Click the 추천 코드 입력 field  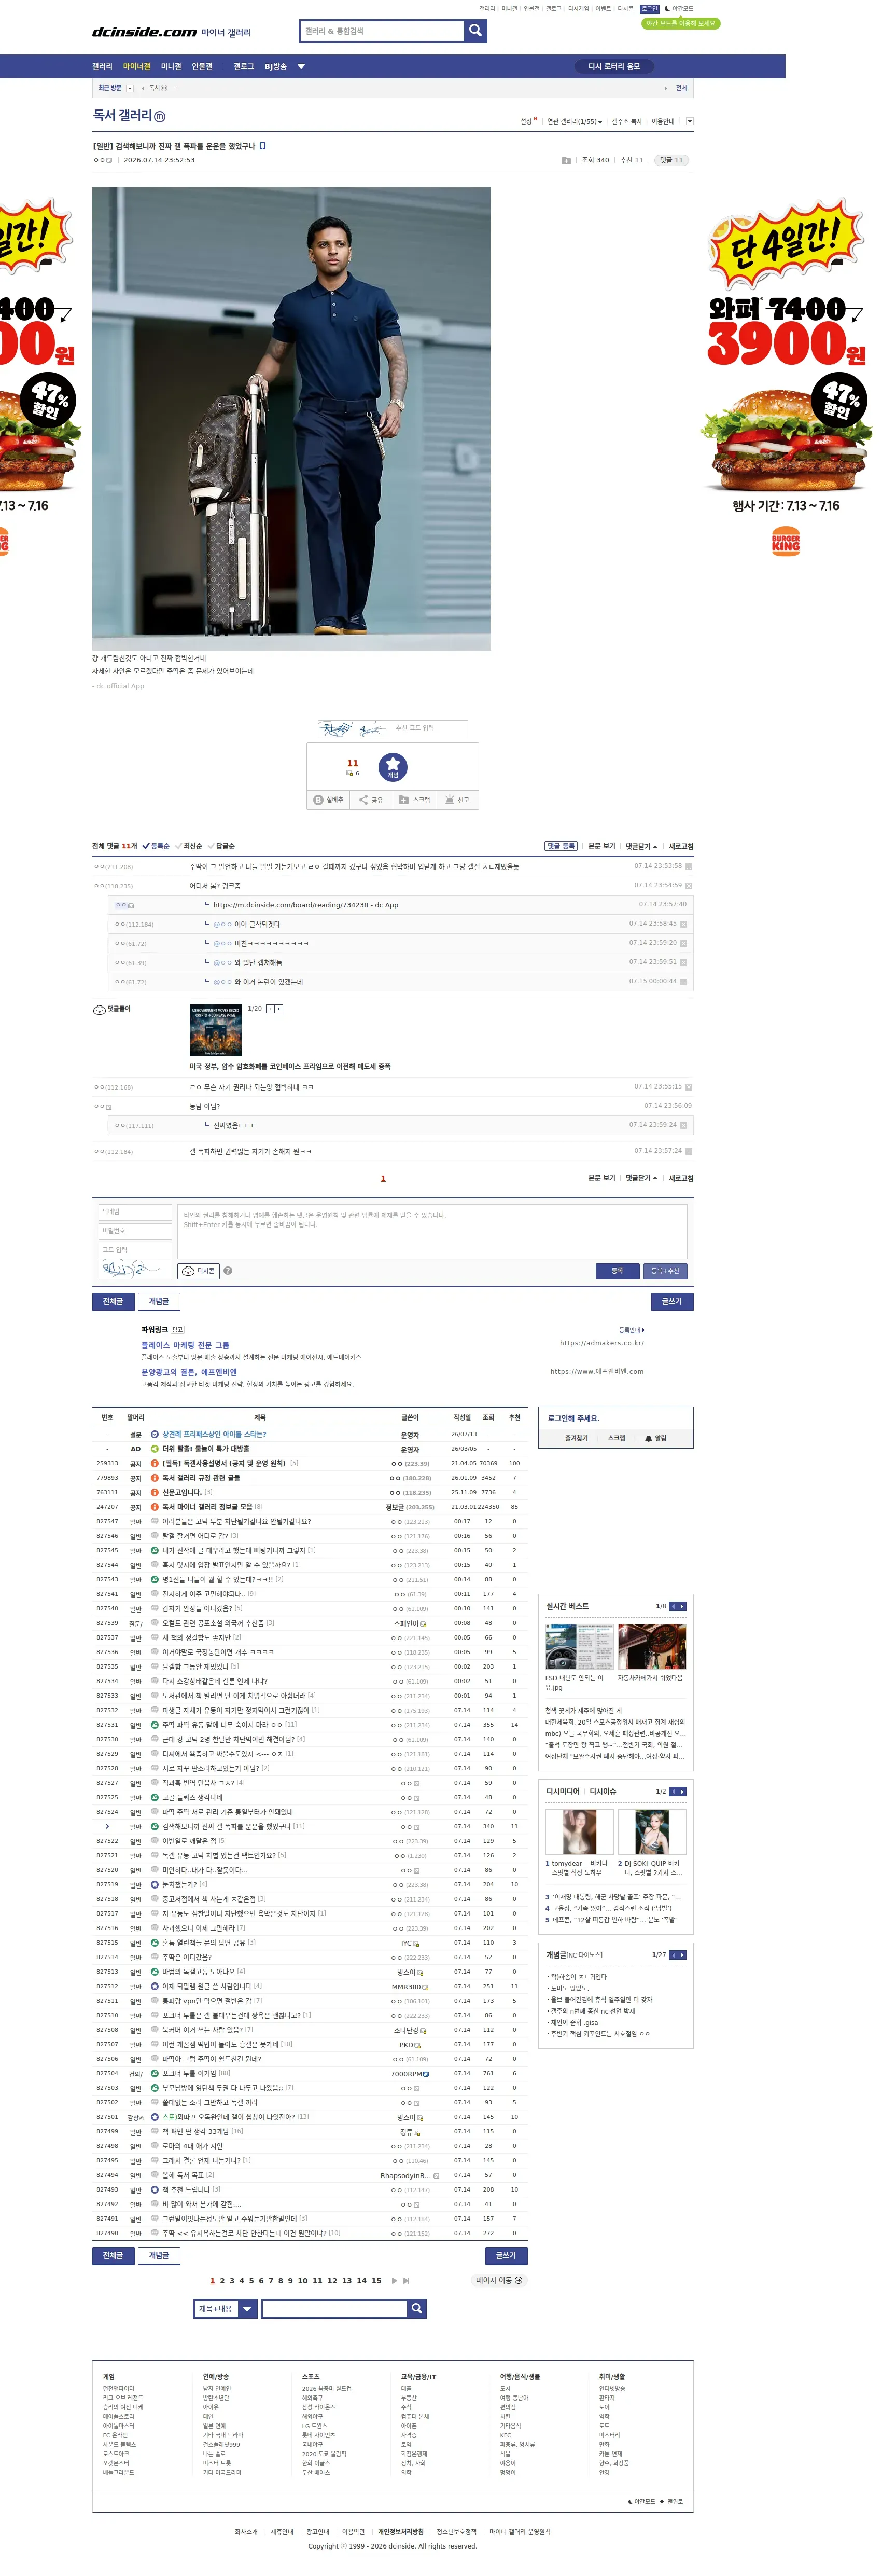[x=428, y=728]
